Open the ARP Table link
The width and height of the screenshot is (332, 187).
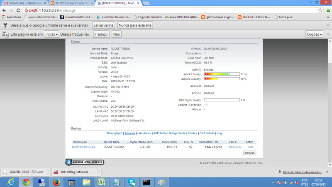[160, 133]
